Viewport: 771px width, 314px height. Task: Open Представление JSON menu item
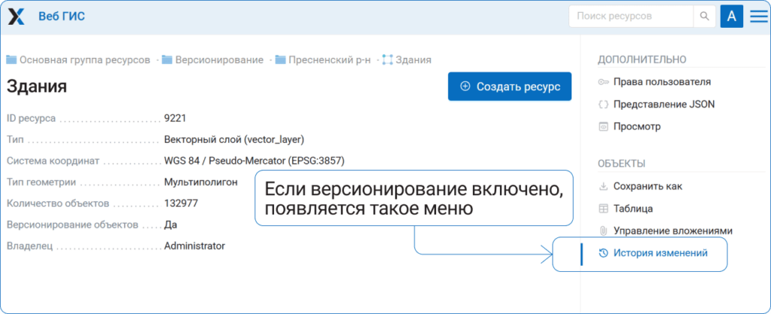point(664,104)
